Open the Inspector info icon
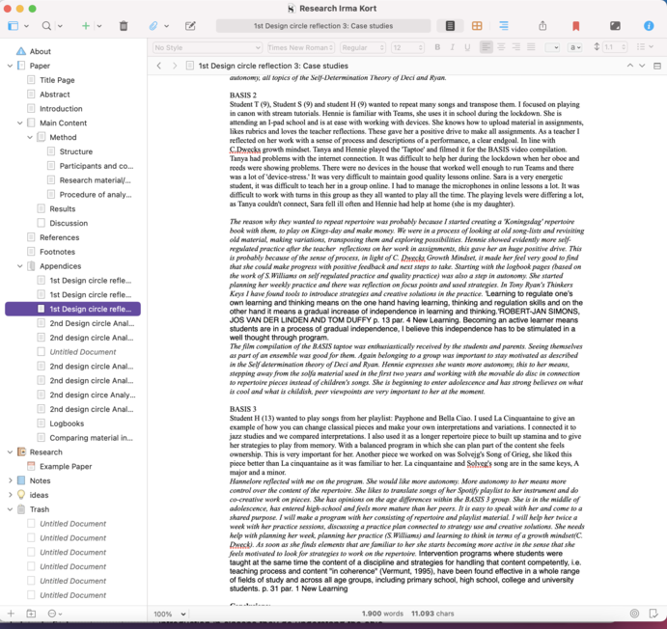Image resolution: width=667 pixels, height=629 pixels. tap(648, 26)
